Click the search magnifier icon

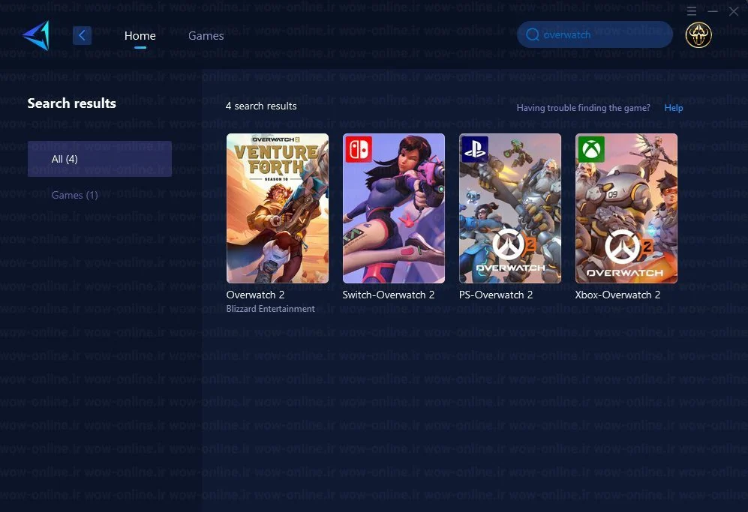point(533,34)
